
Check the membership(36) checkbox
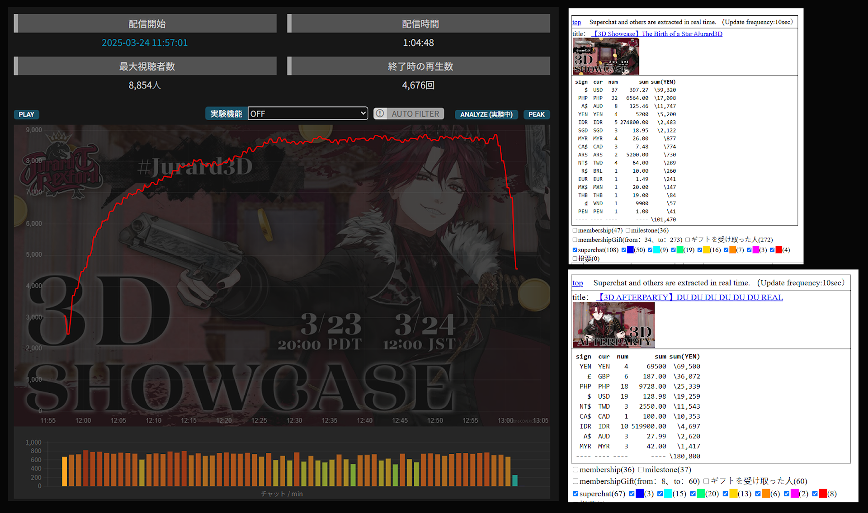[576, 470]
